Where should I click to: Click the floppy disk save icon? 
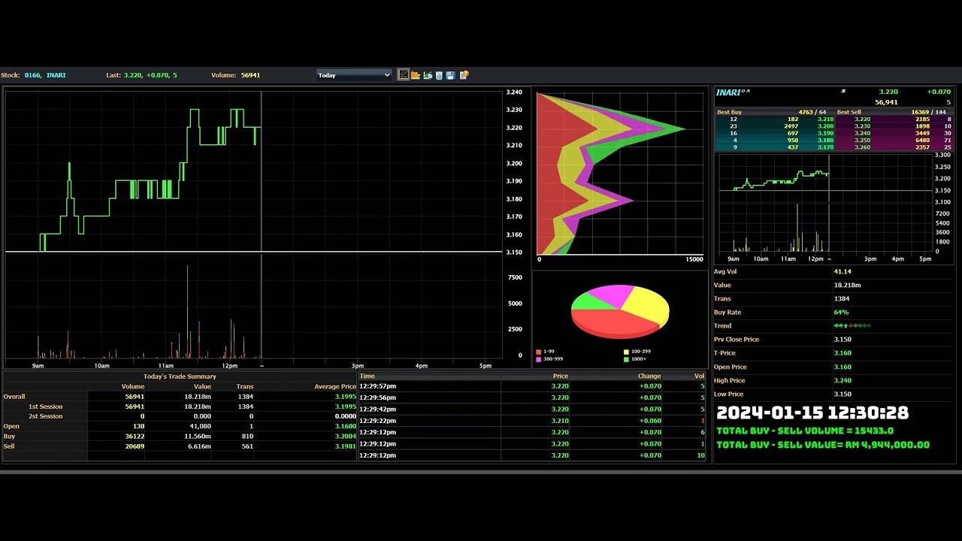click(450, 75)
